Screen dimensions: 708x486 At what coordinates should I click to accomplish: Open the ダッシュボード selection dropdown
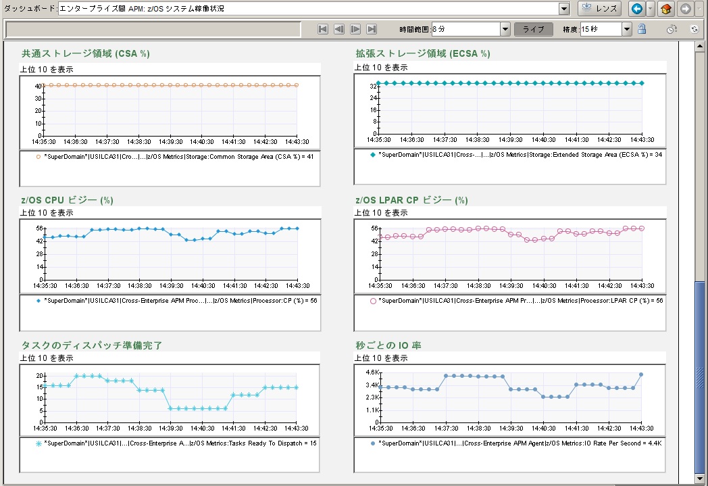(564, 9)
